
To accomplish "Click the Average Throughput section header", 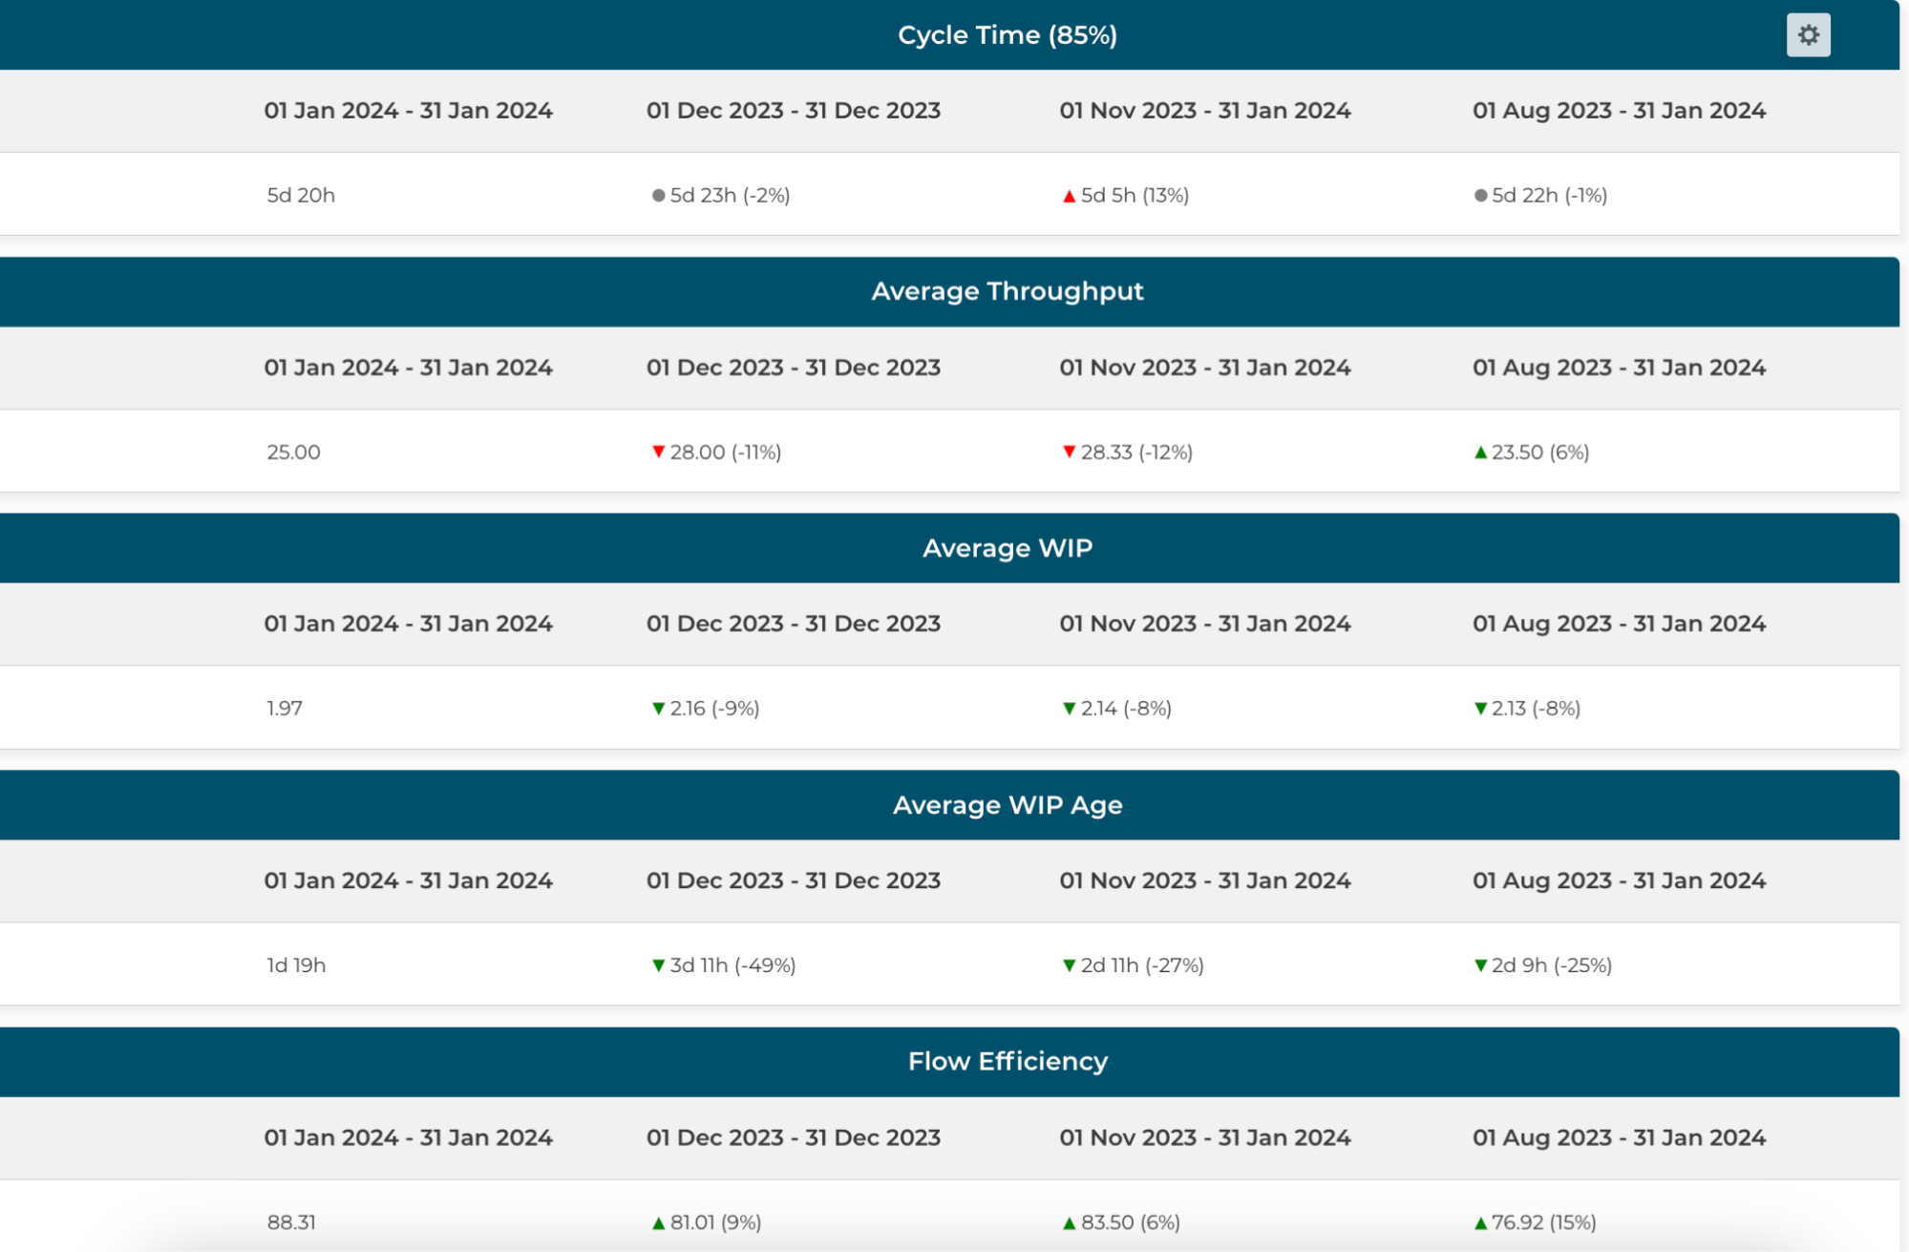I will pos(1007,291).
